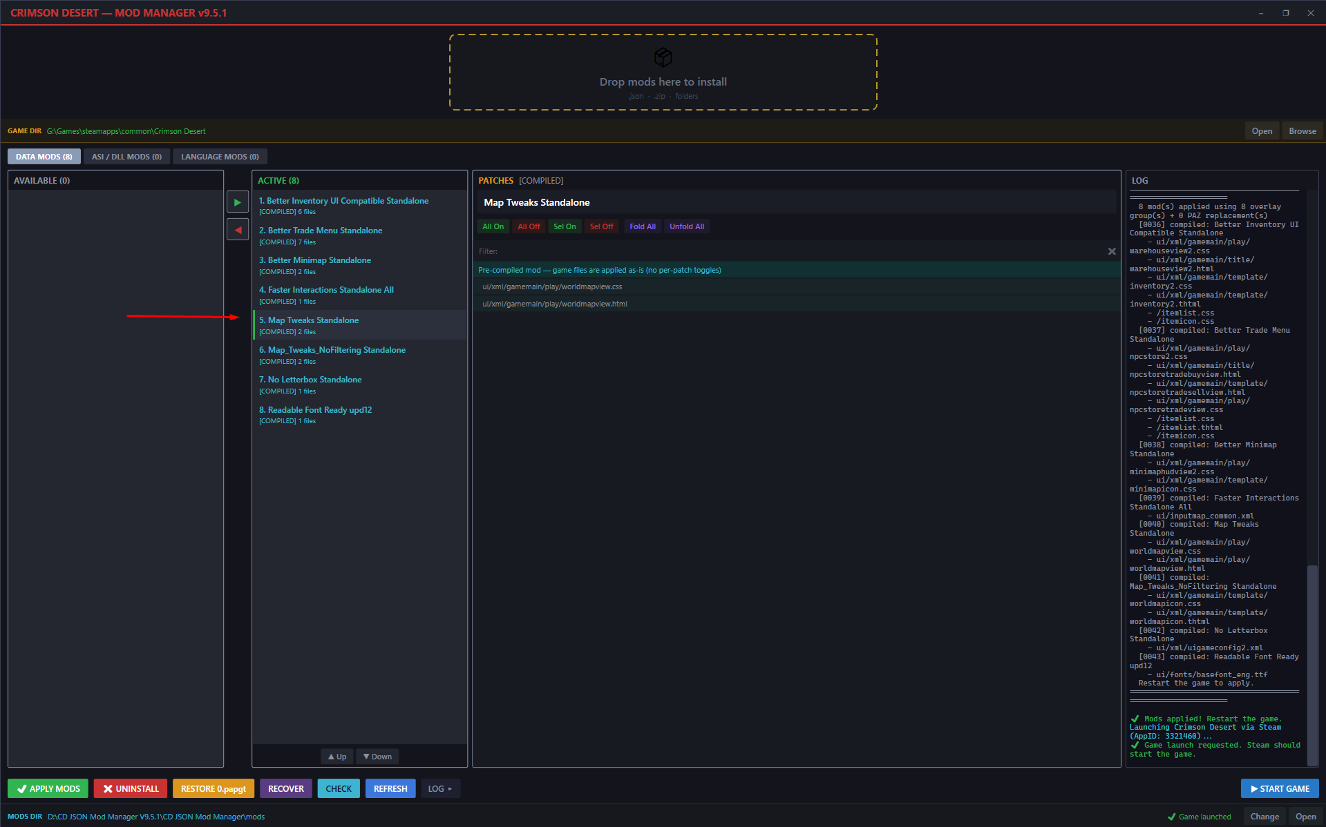Screen dimensions: 1326x827
Task: Click the REFRESH button
Action: coord(390,788)
